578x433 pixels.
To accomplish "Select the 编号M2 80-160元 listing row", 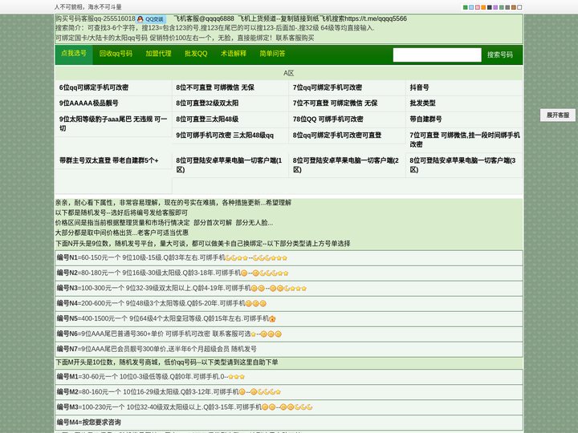I will coord(289,392).
